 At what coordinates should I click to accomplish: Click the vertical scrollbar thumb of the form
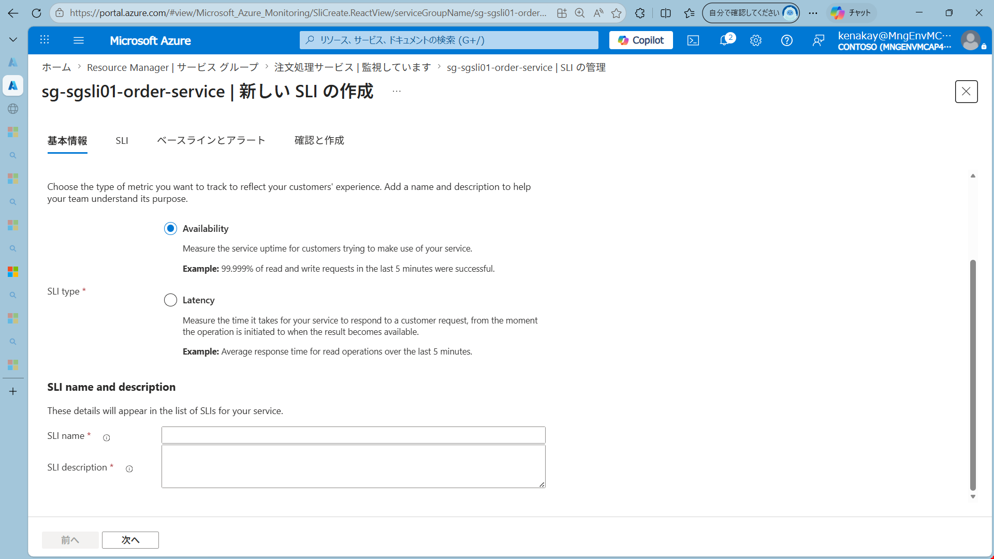point(973,375)
